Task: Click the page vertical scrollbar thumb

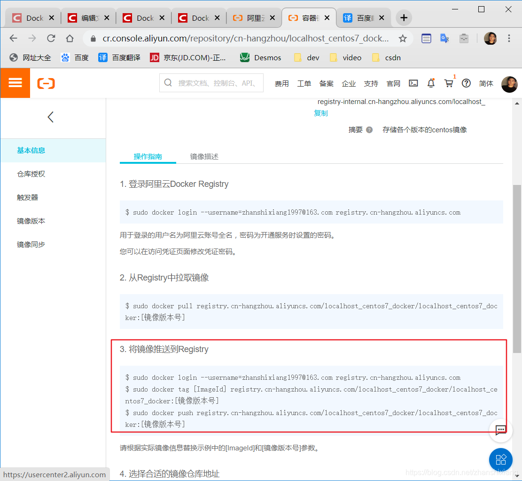Action: pos(517,269)
